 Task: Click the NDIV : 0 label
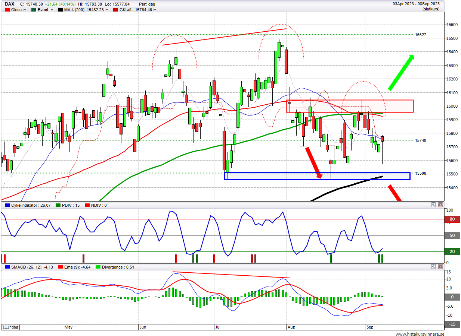(x=99, y=205)
